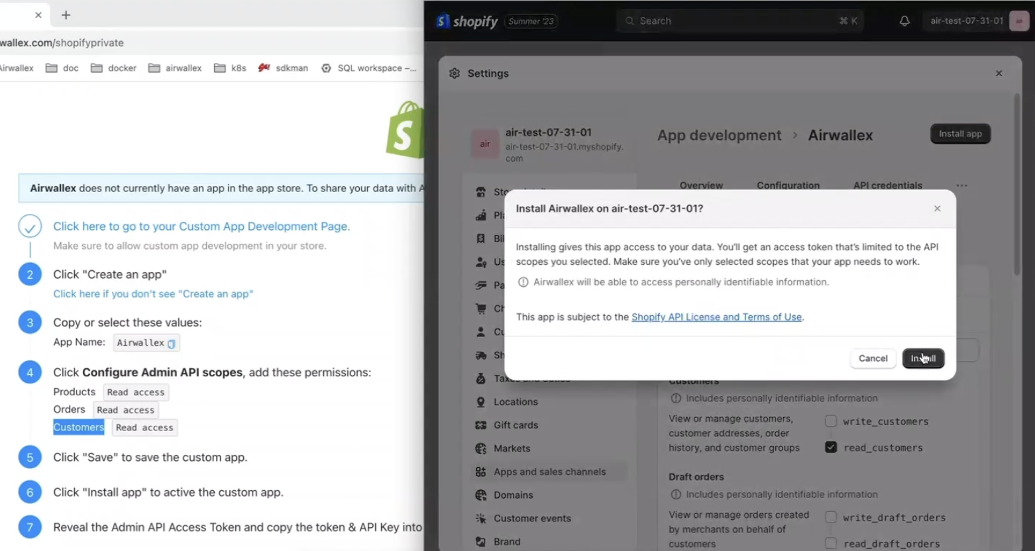1035x551 pixels.
Task: Uncheck the read_customers checkbox
Action: pyautogui.click(x=831, y=447)
